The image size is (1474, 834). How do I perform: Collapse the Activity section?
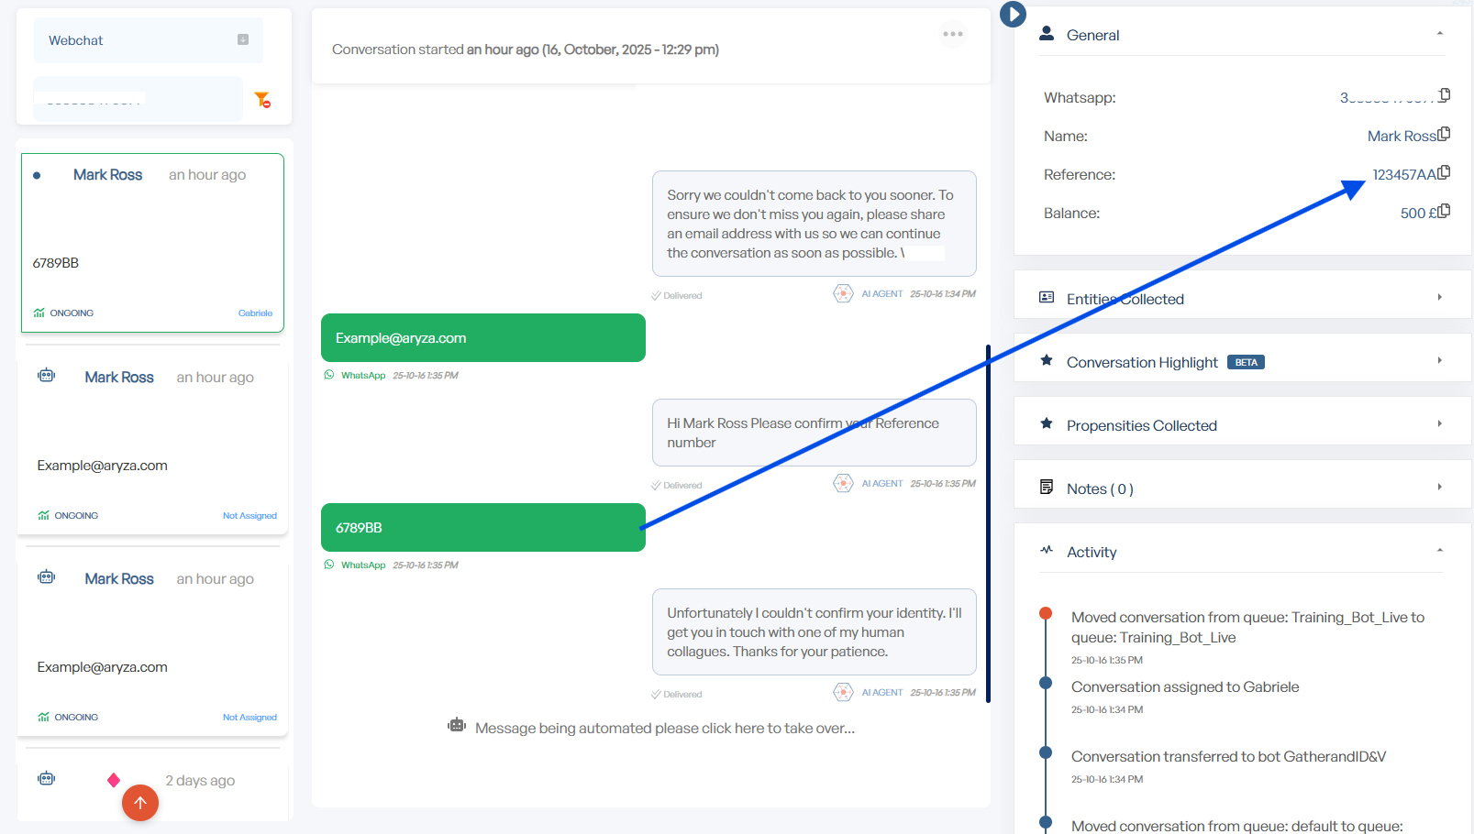tap(1439, 552)
